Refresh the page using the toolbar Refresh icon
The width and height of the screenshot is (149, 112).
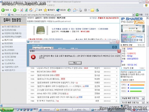coord(26,10)
